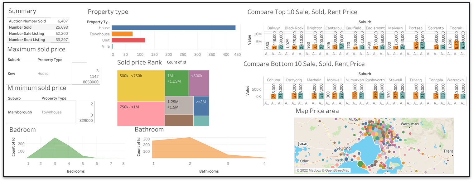This screenshot has height=181, width=473.
Task: Select Kew suburb in Maximum sold price table
Action: point(12,74)
